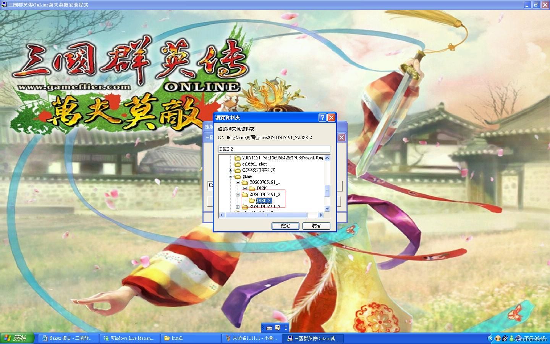The width and height of the screenshot is (550, 344).
Task: Click the tree's scroll up arrow
Action: pos(327,158)
